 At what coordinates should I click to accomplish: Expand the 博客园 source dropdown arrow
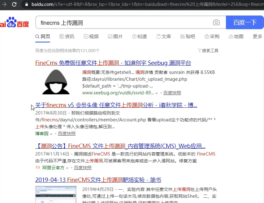[x=51, y=134]
